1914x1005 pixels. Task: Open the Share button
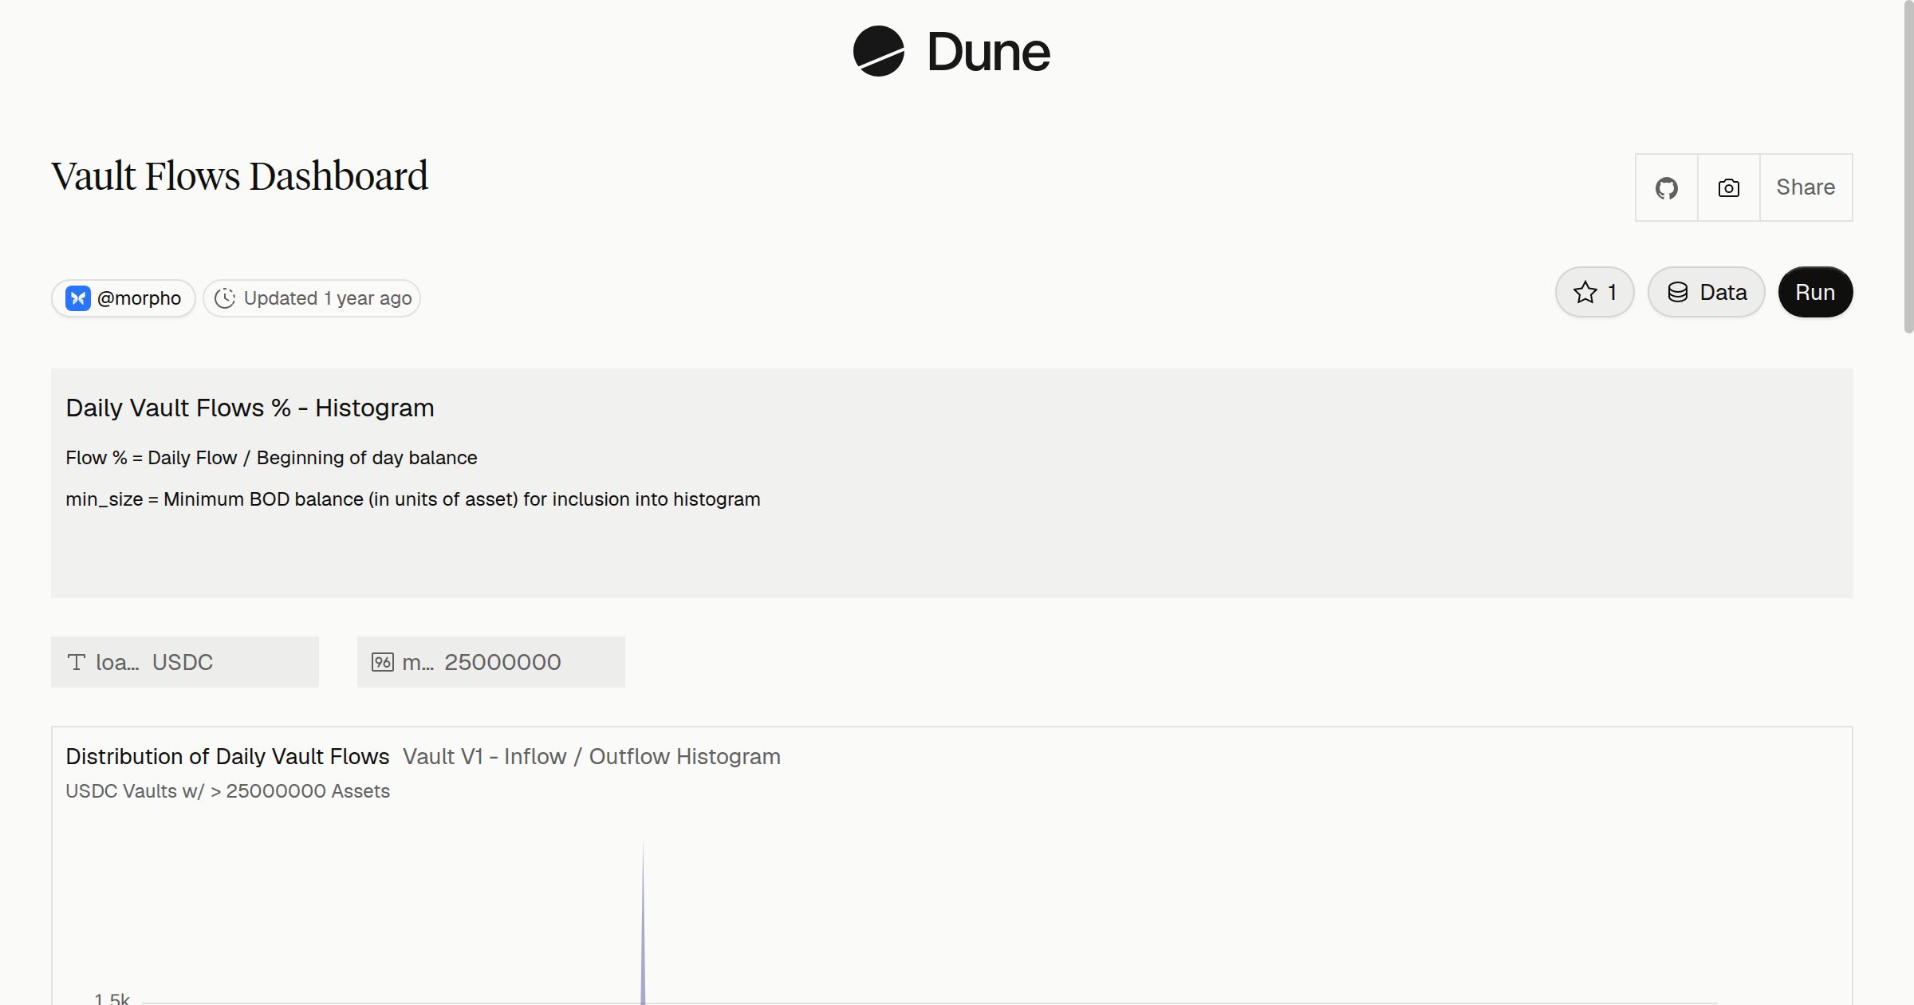pos(1806,187)
